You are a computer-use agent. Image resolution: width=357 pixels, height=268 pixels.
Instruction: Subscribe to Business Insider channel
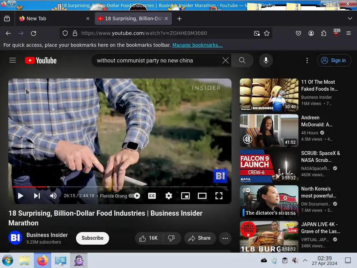click(x=92, y=238)
